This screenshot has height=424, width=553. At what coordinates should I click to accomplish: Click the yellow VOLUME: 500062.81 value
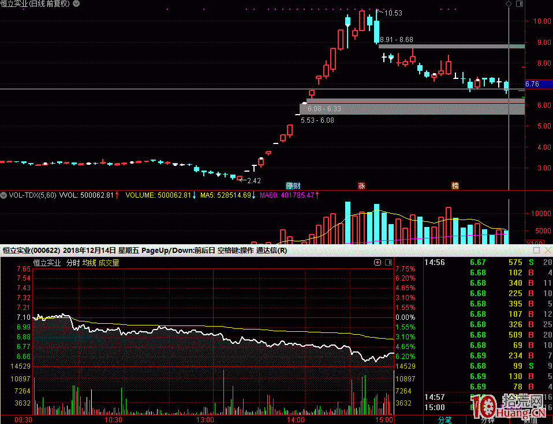(158, 195)
